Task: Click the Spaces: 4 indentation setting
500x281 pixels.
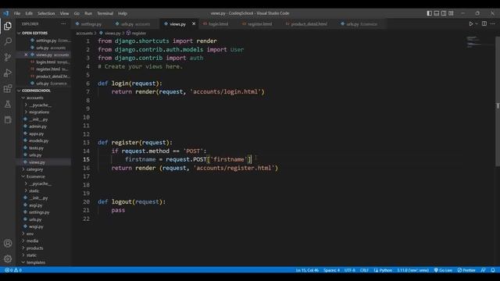Action: [x=331, y=270]
